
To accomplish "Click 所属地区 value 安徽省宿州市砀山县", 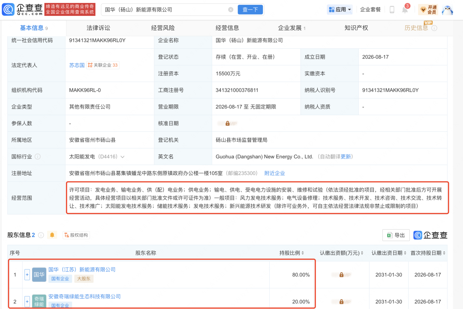I will pyautogui.click(x=93, y=140).
